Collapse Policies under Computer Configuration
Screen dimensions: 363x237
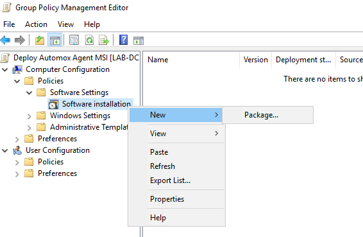(17, 81)
